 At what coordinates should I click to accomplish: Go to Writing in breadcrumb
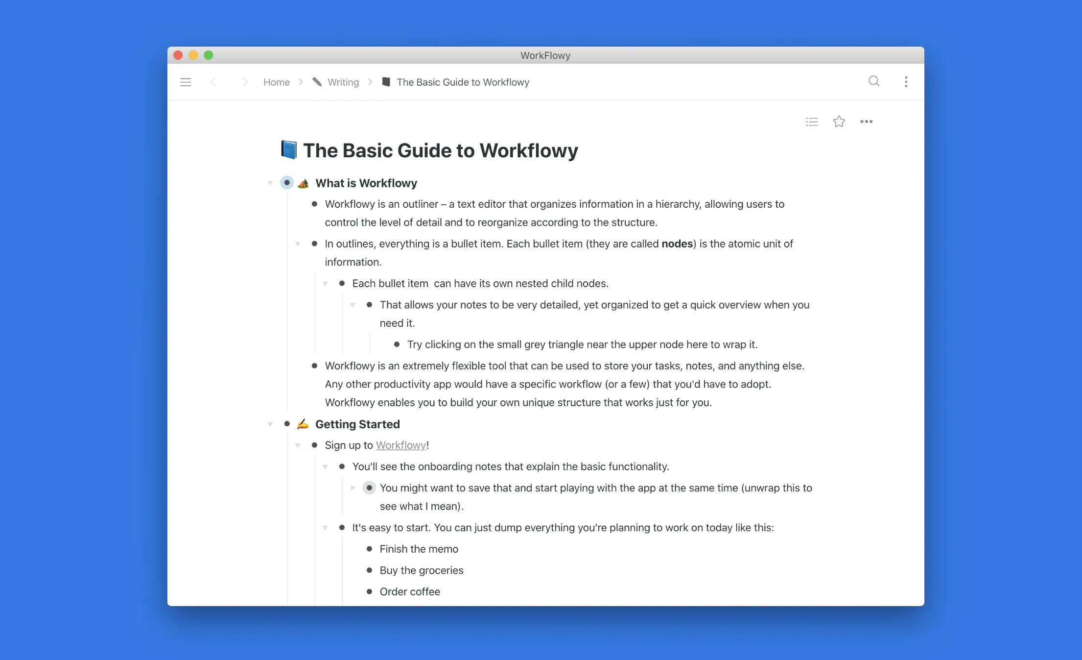click(343, 82)
